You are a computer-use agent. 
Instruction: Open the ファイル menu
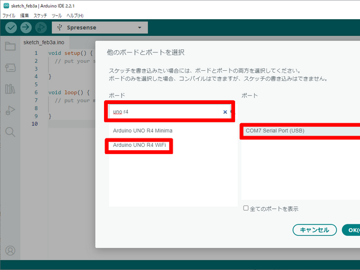[x=9, y=16]
